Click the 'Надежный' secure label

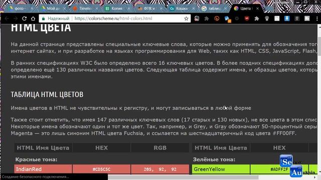(58, 18)
